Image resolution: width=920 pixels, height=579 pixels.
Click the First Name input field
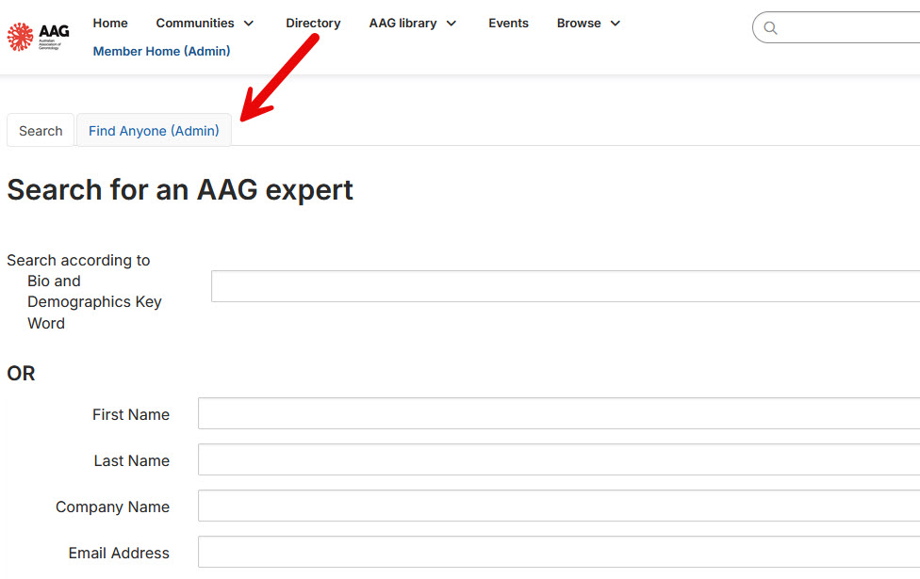tap(559, 413)
